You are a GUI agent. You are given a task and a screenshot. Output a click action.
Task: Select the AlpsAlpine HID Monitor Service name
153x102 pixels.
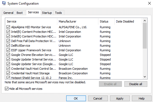click(31, 27)
